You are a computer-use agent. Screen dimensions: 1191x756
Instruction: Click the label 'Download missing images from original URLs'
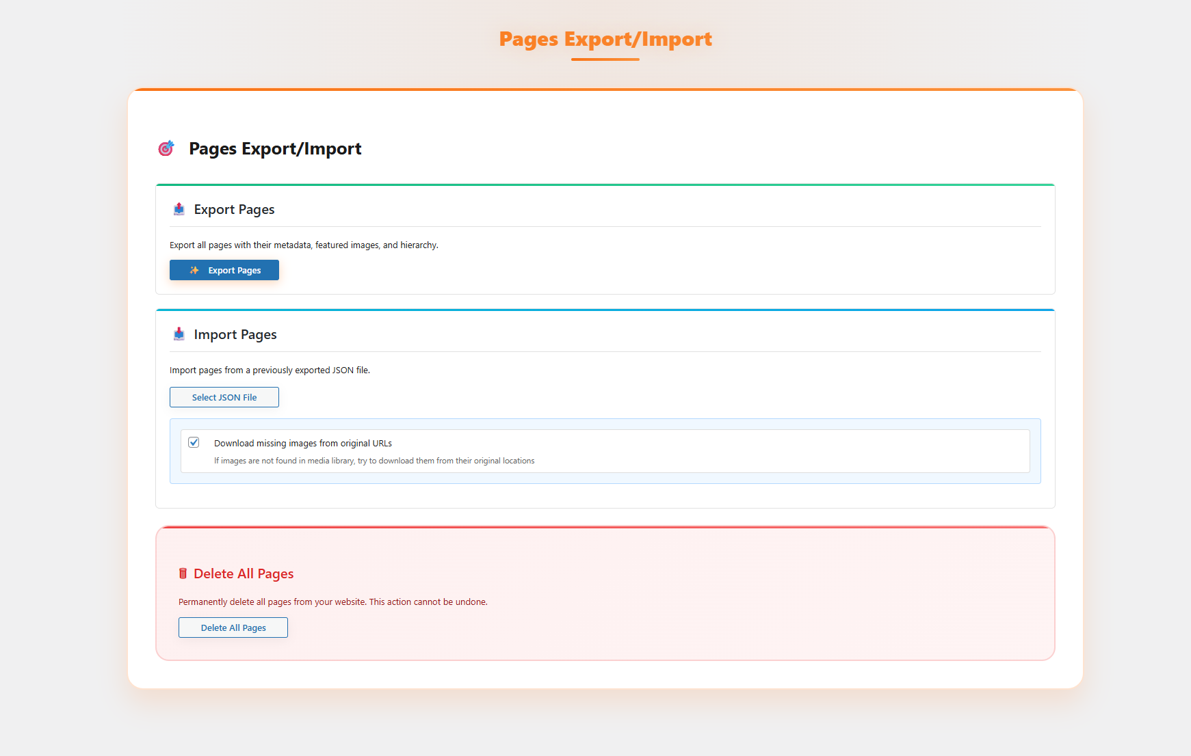pos(303,444)
